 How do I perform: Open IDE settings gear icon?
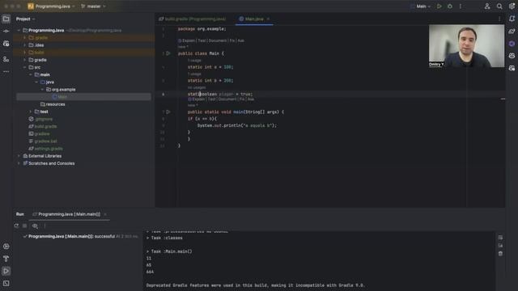click(x=512, y=6)
